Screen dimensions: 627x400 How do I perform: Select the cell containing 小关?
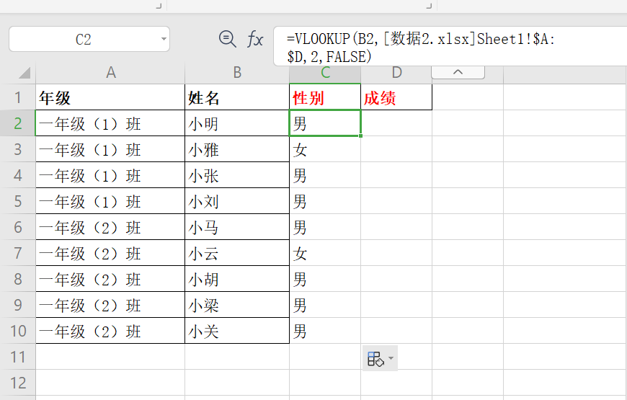[x=237, y=331]
